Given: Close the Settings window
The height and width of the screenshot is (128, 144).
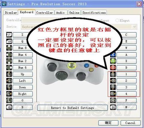Looking at the screenshot, I should 139,4.
